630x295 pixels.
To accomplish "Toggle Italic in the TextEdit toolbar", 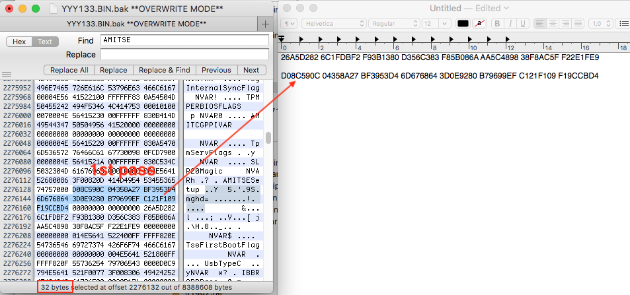I will [510, 24].
